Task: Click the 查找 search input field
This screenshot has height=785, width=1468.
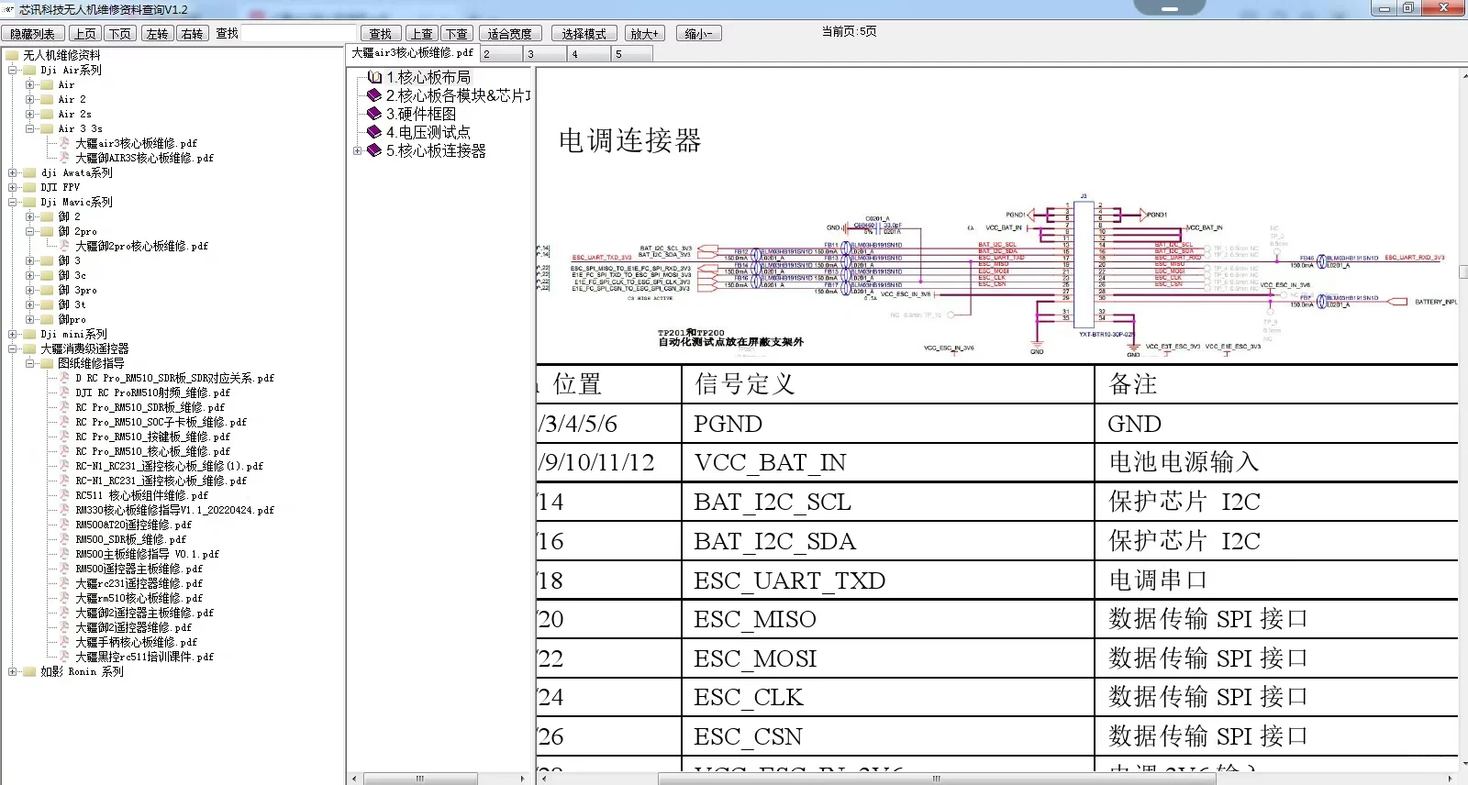Action: (x=298, y=33)
